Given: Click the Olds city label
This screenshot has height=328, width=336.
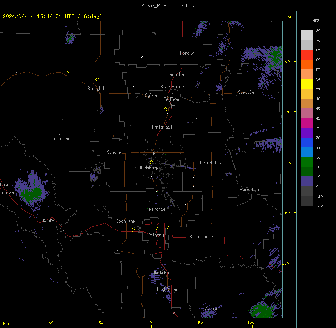Looking at the screenshot, I should pos(151,153).
